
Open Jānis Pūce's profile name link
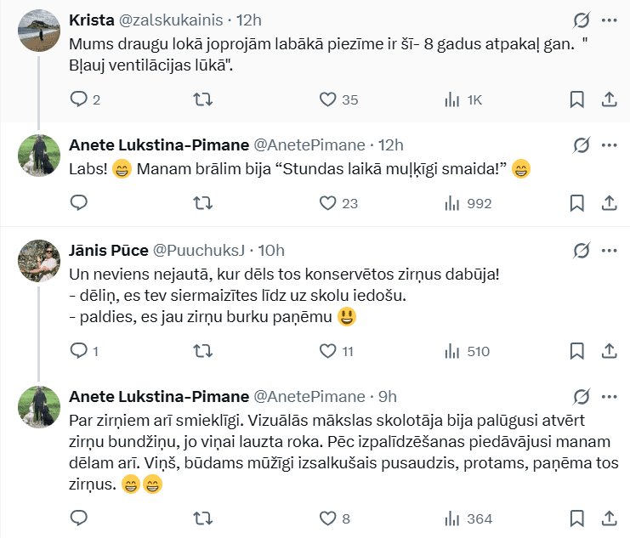[x=107, y=250]
